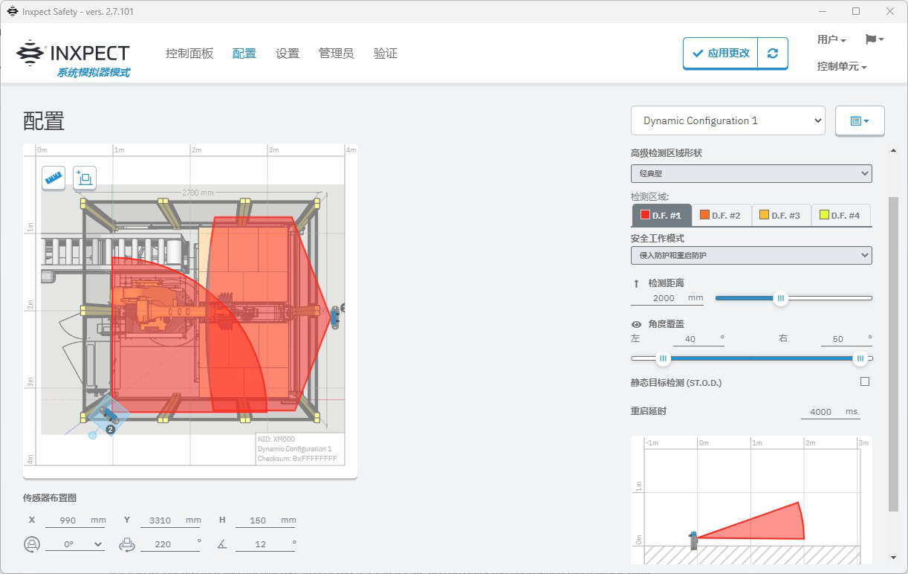Open the flag language menu
This screenshot has width=908, height=574.
coord(874,39)
